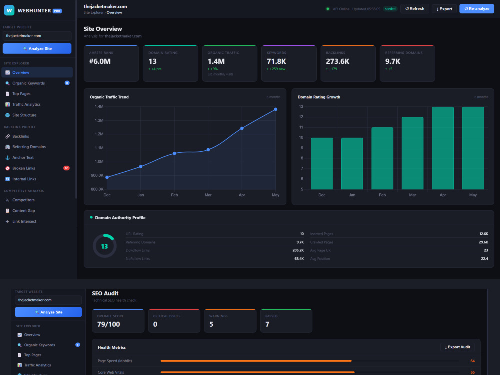Screen dimensions: 500x375
Task: Go to Top Pages in top sidebar
Action: [37, 94]
